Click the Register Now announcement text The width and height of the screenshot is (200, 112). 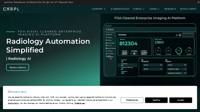(x=66, y=2)
